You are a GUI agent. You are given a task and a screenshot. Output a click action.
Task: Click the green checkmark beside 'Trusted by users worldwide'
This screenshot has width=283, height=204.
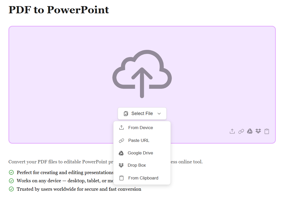tap(11, 189)
